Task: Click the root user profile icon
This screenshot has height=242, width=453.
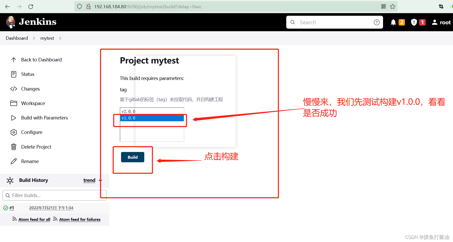Action: (x=435, y=22)
